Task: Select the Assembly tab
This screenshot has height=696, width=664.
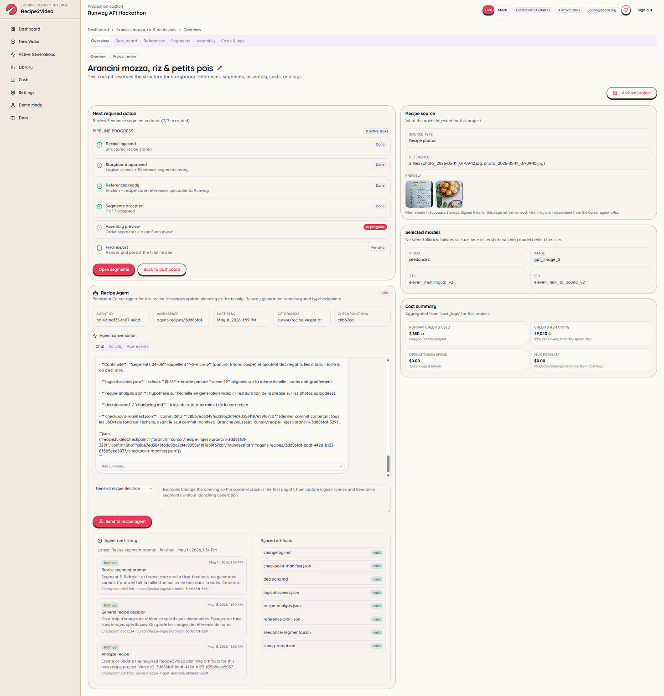Action: coord(206,41)
